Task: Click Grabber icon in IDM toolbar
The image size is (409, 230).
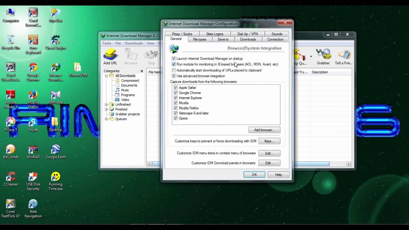Action: [323, 57]
